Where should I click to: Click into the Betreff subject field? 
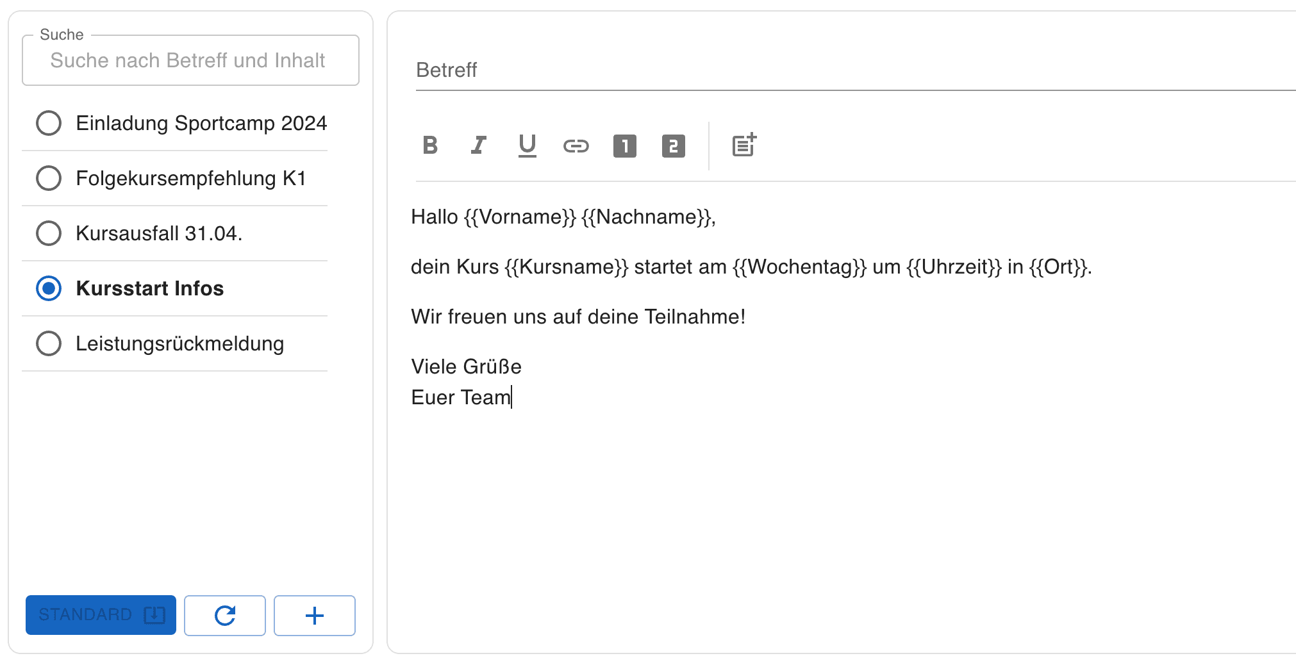point(856,70)
